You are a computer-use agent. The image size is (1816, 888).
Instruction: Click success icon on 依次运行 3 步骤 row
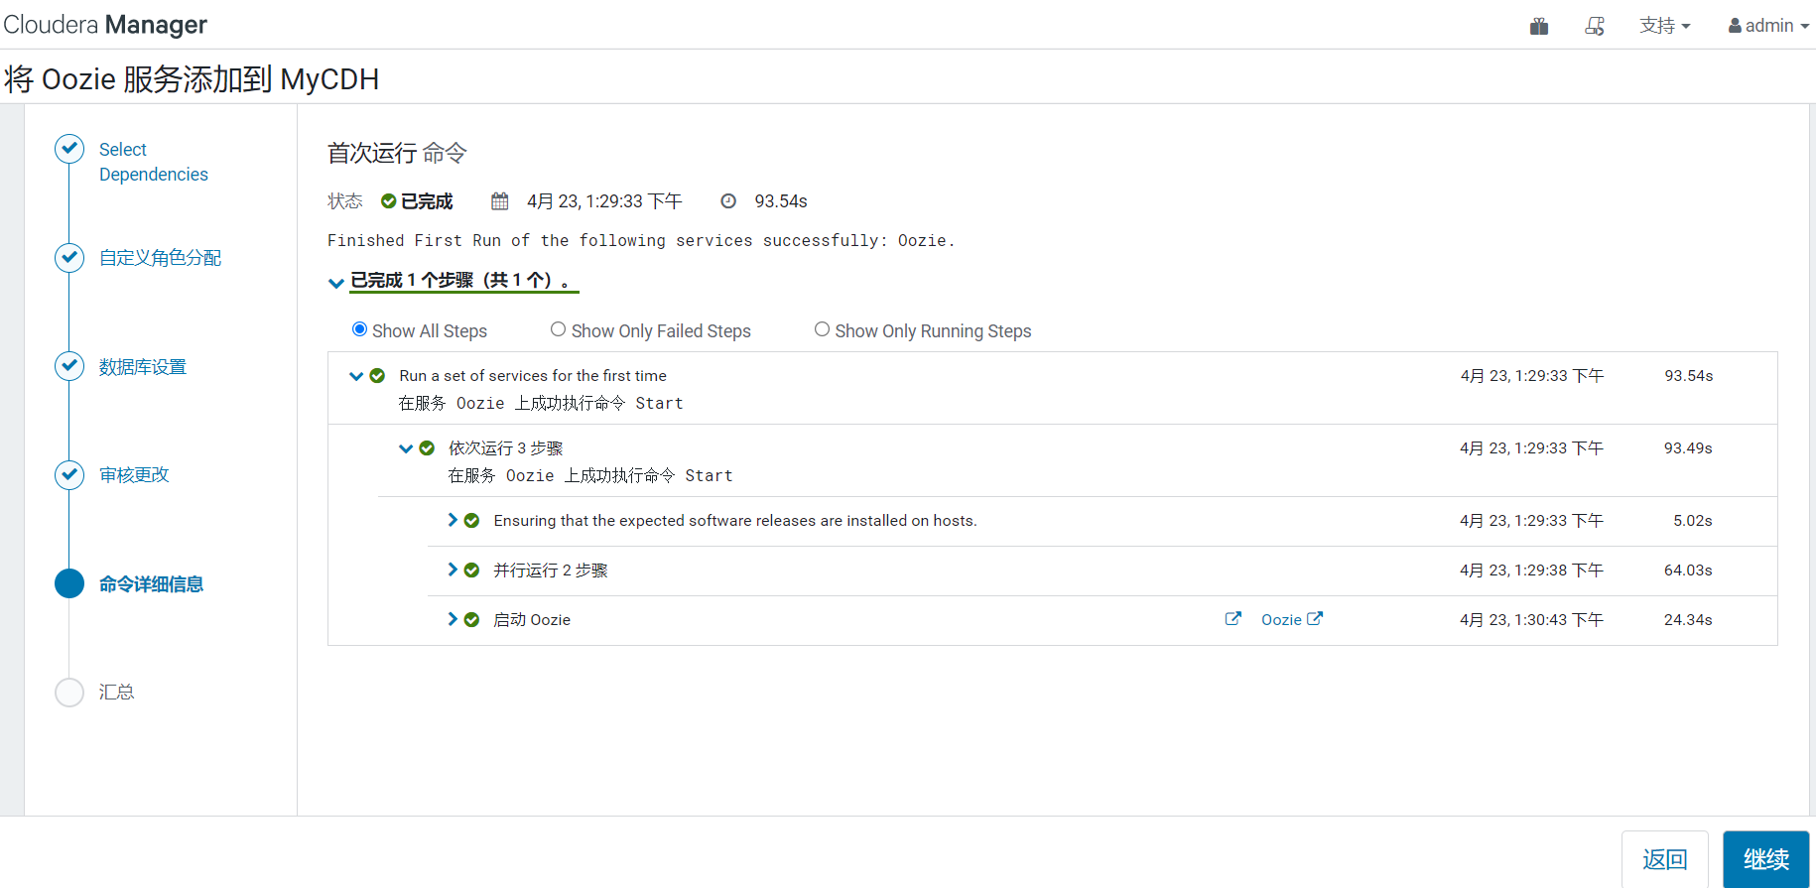[x=427, y=448]
